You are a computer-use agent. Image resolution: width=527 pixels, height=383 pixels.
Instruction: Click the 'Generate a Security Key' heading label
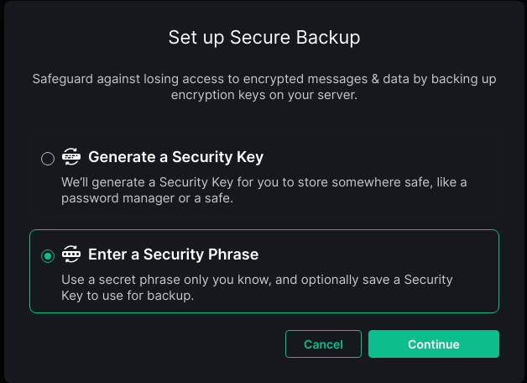[x=175, y=157]
